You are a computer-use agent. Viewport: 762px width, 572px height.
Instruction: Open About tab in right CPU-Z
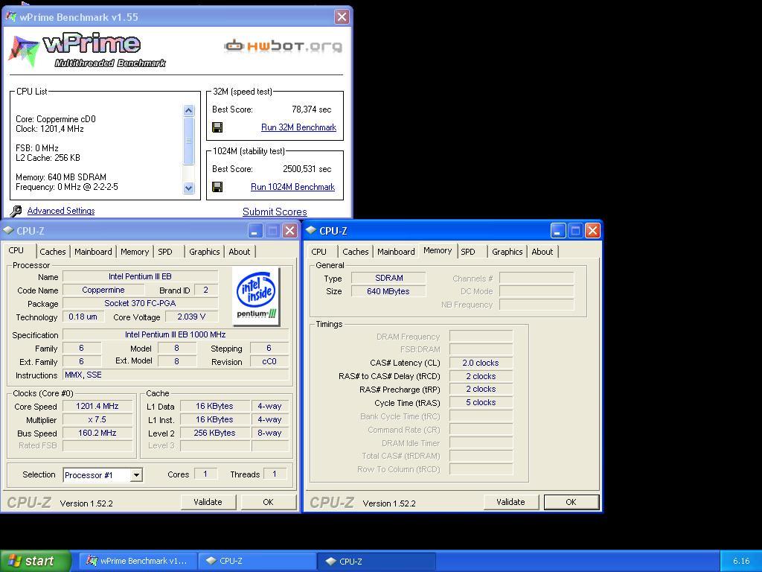pyautogui.click(x=542, y=252)
